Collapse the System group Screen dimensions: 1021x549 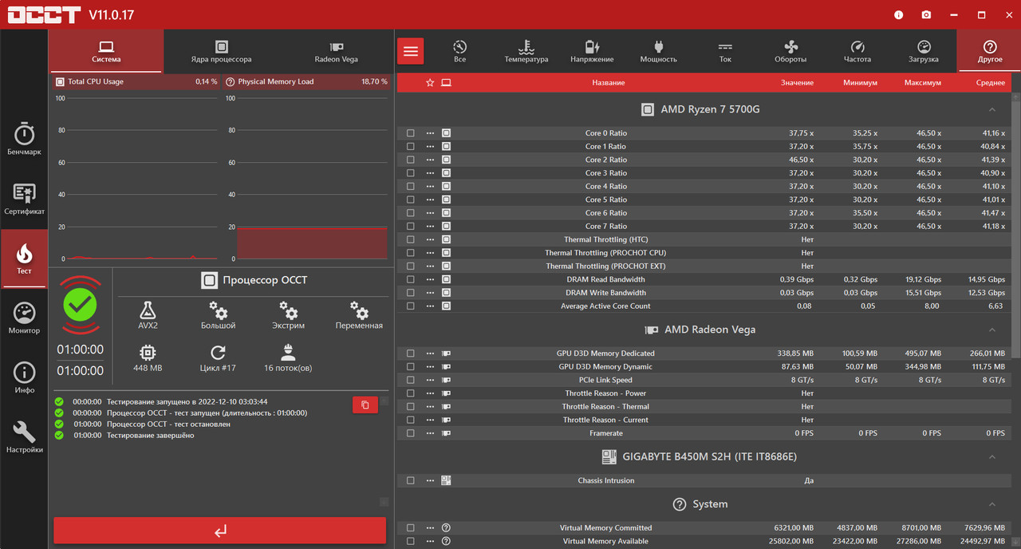(x=992, y=504)
